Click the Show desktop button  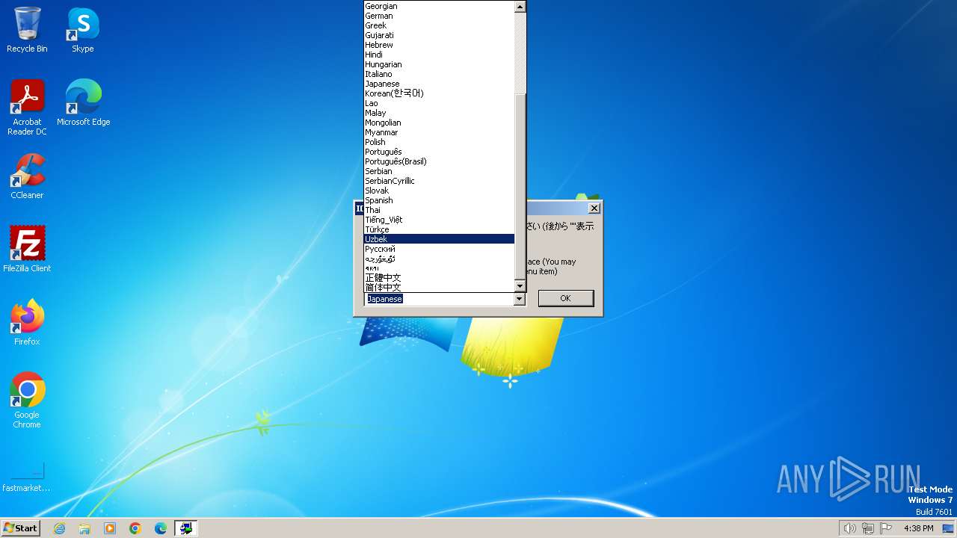pyautogui.click(x=948, y=528)
